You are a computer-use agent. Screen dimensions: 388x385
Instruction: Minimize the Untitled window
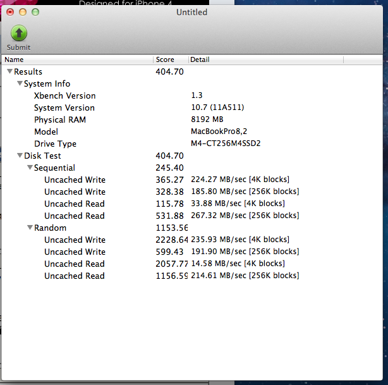23,12
